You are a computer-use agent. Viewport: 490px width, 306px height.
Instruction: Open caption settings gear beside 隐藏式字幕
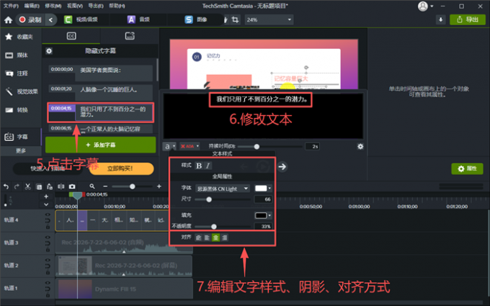49,51
